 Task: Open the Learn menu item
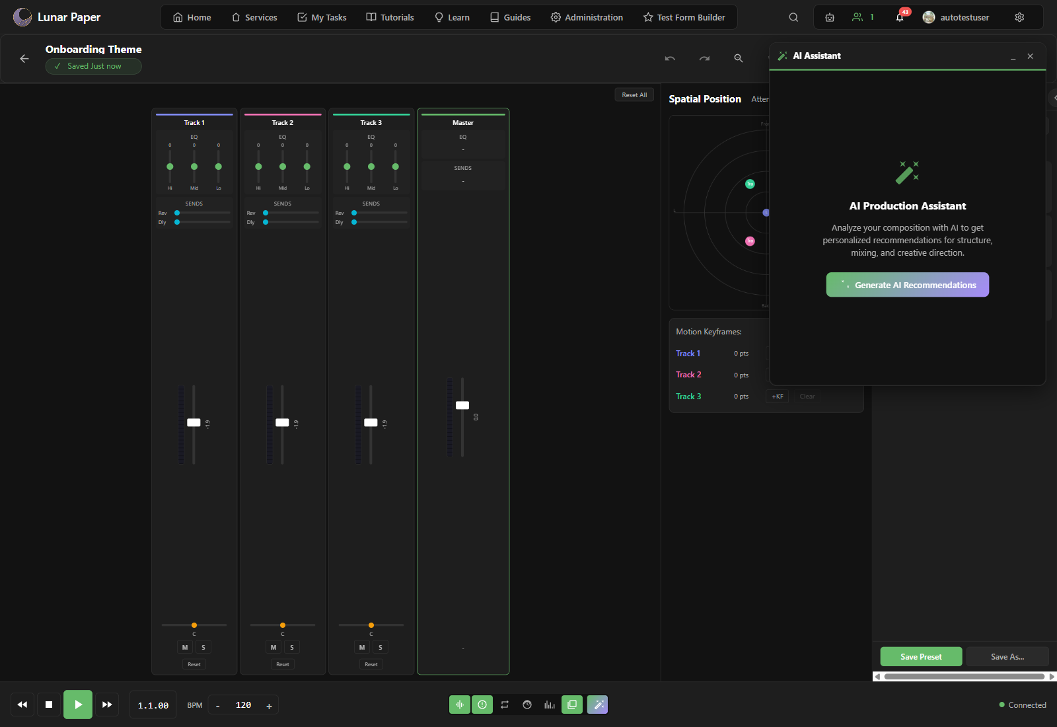pos(452,17)
